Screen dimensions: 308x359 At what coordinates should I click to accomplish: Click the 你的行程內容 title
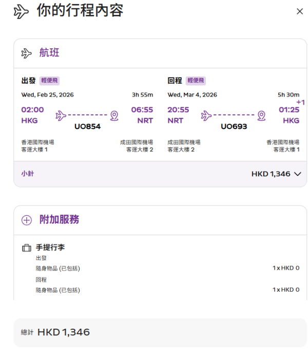coord(80,11)
